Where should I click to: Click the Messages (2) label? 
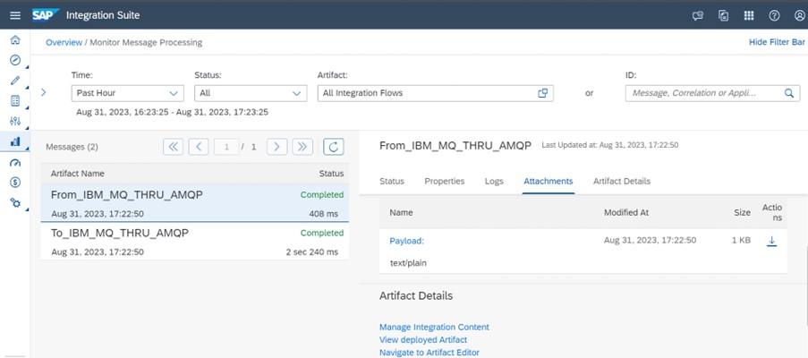(72, 147)
